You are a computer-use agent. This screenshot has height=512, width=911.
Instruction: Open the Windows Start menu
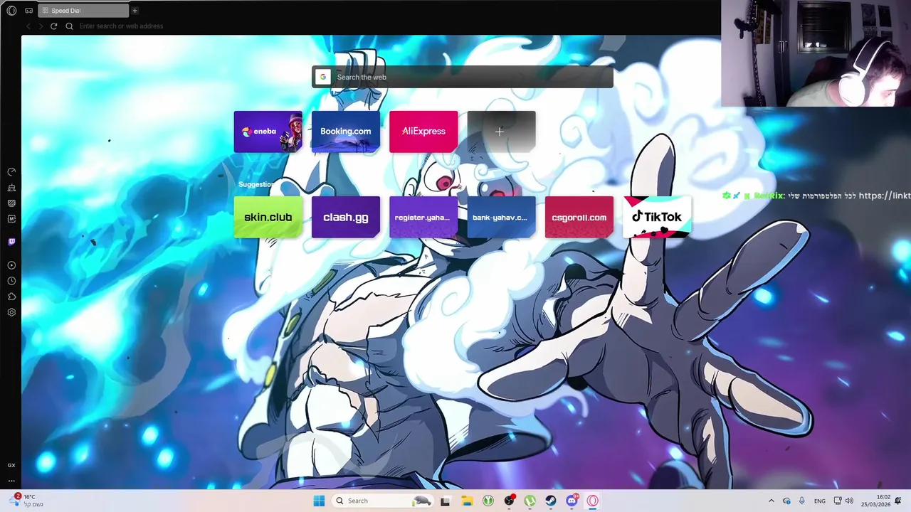(319, 501)
